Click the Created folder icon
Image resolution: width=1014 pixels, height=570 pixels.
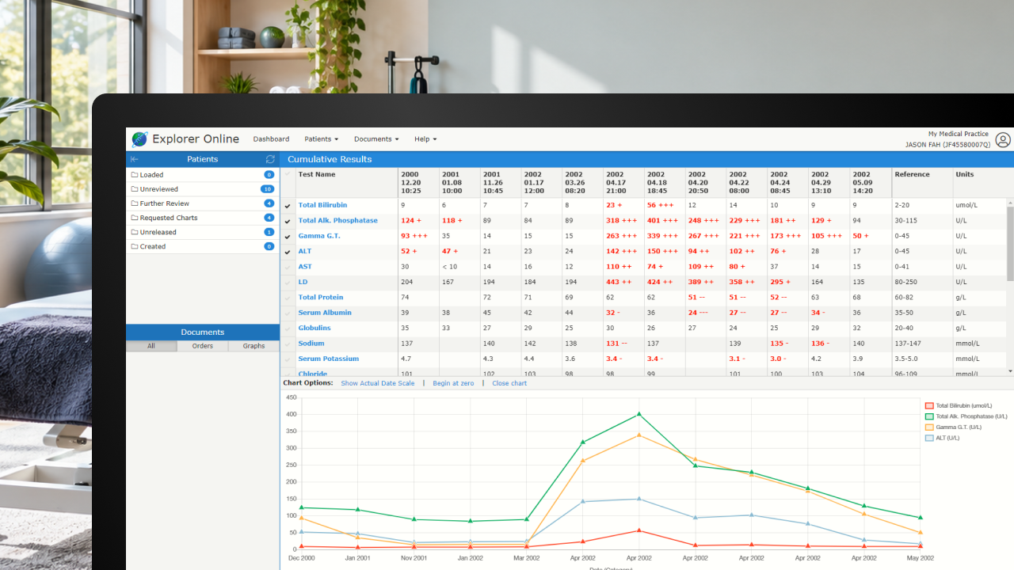pos(135,246)
